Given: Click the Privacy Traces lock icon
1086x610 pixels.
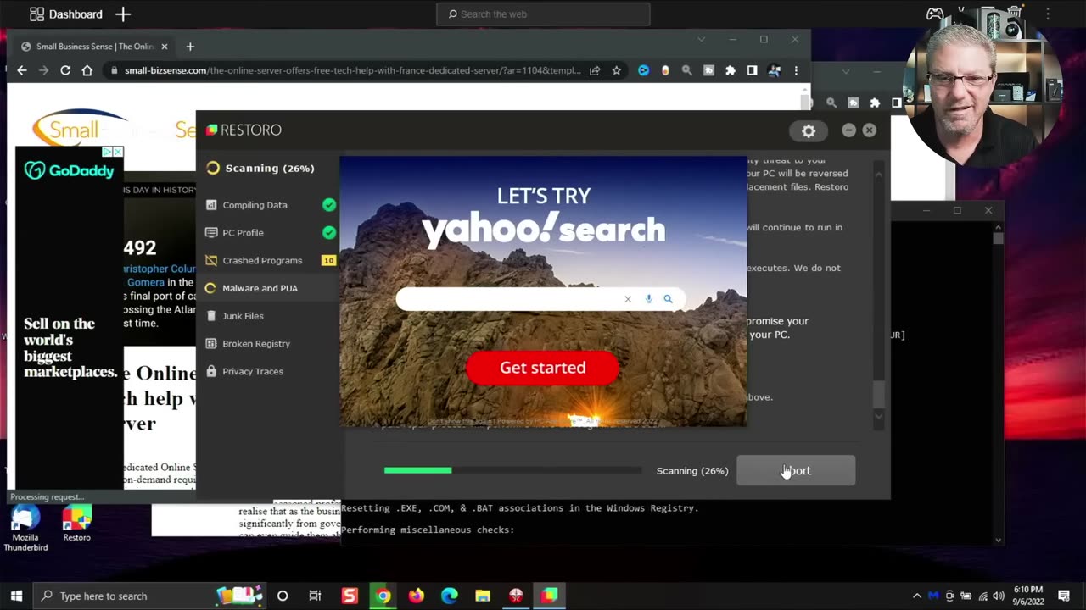Looking at the screenshot, I should click(211, 371).
